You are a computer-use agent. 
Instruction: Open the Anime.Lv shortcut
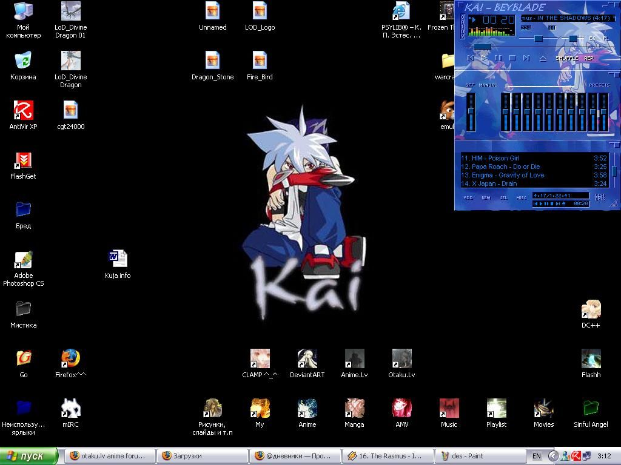point(354,363)
